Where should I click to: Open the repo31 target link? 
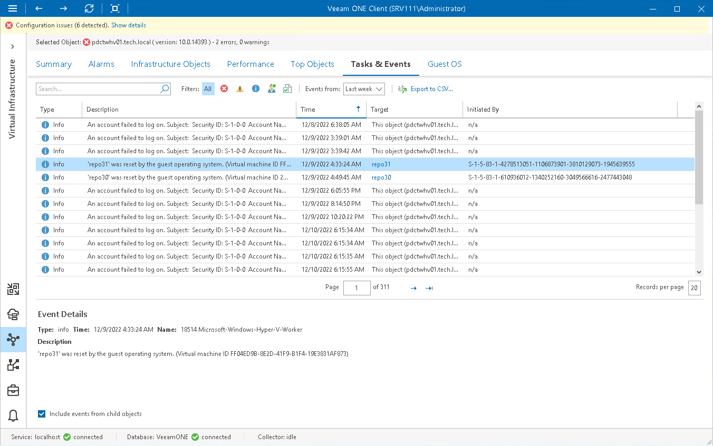click(381, 164)
